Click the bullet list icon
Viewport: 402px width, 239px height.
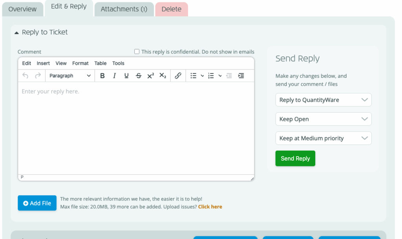click(x=193, y=76)
